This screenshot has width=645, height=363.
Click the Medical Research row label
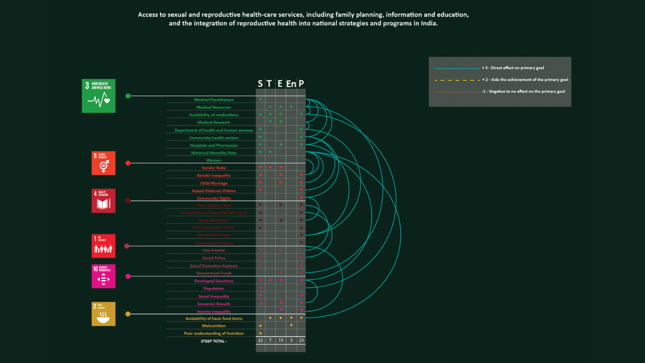(x=214, y=122)
